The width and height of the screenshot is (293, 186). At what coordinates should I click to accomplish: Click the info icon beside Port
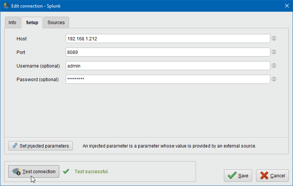pos(274,52)
